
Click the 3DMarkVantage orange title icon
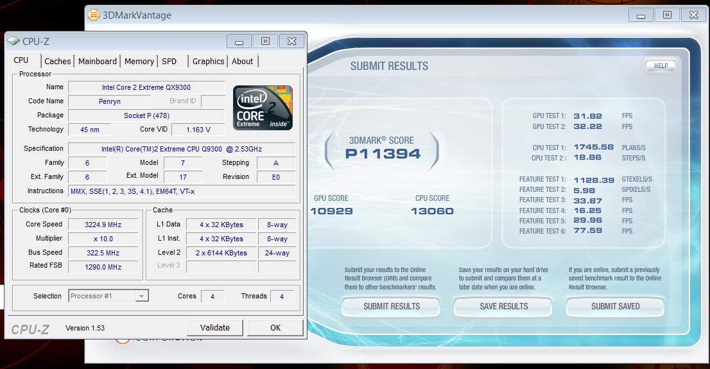94,14
